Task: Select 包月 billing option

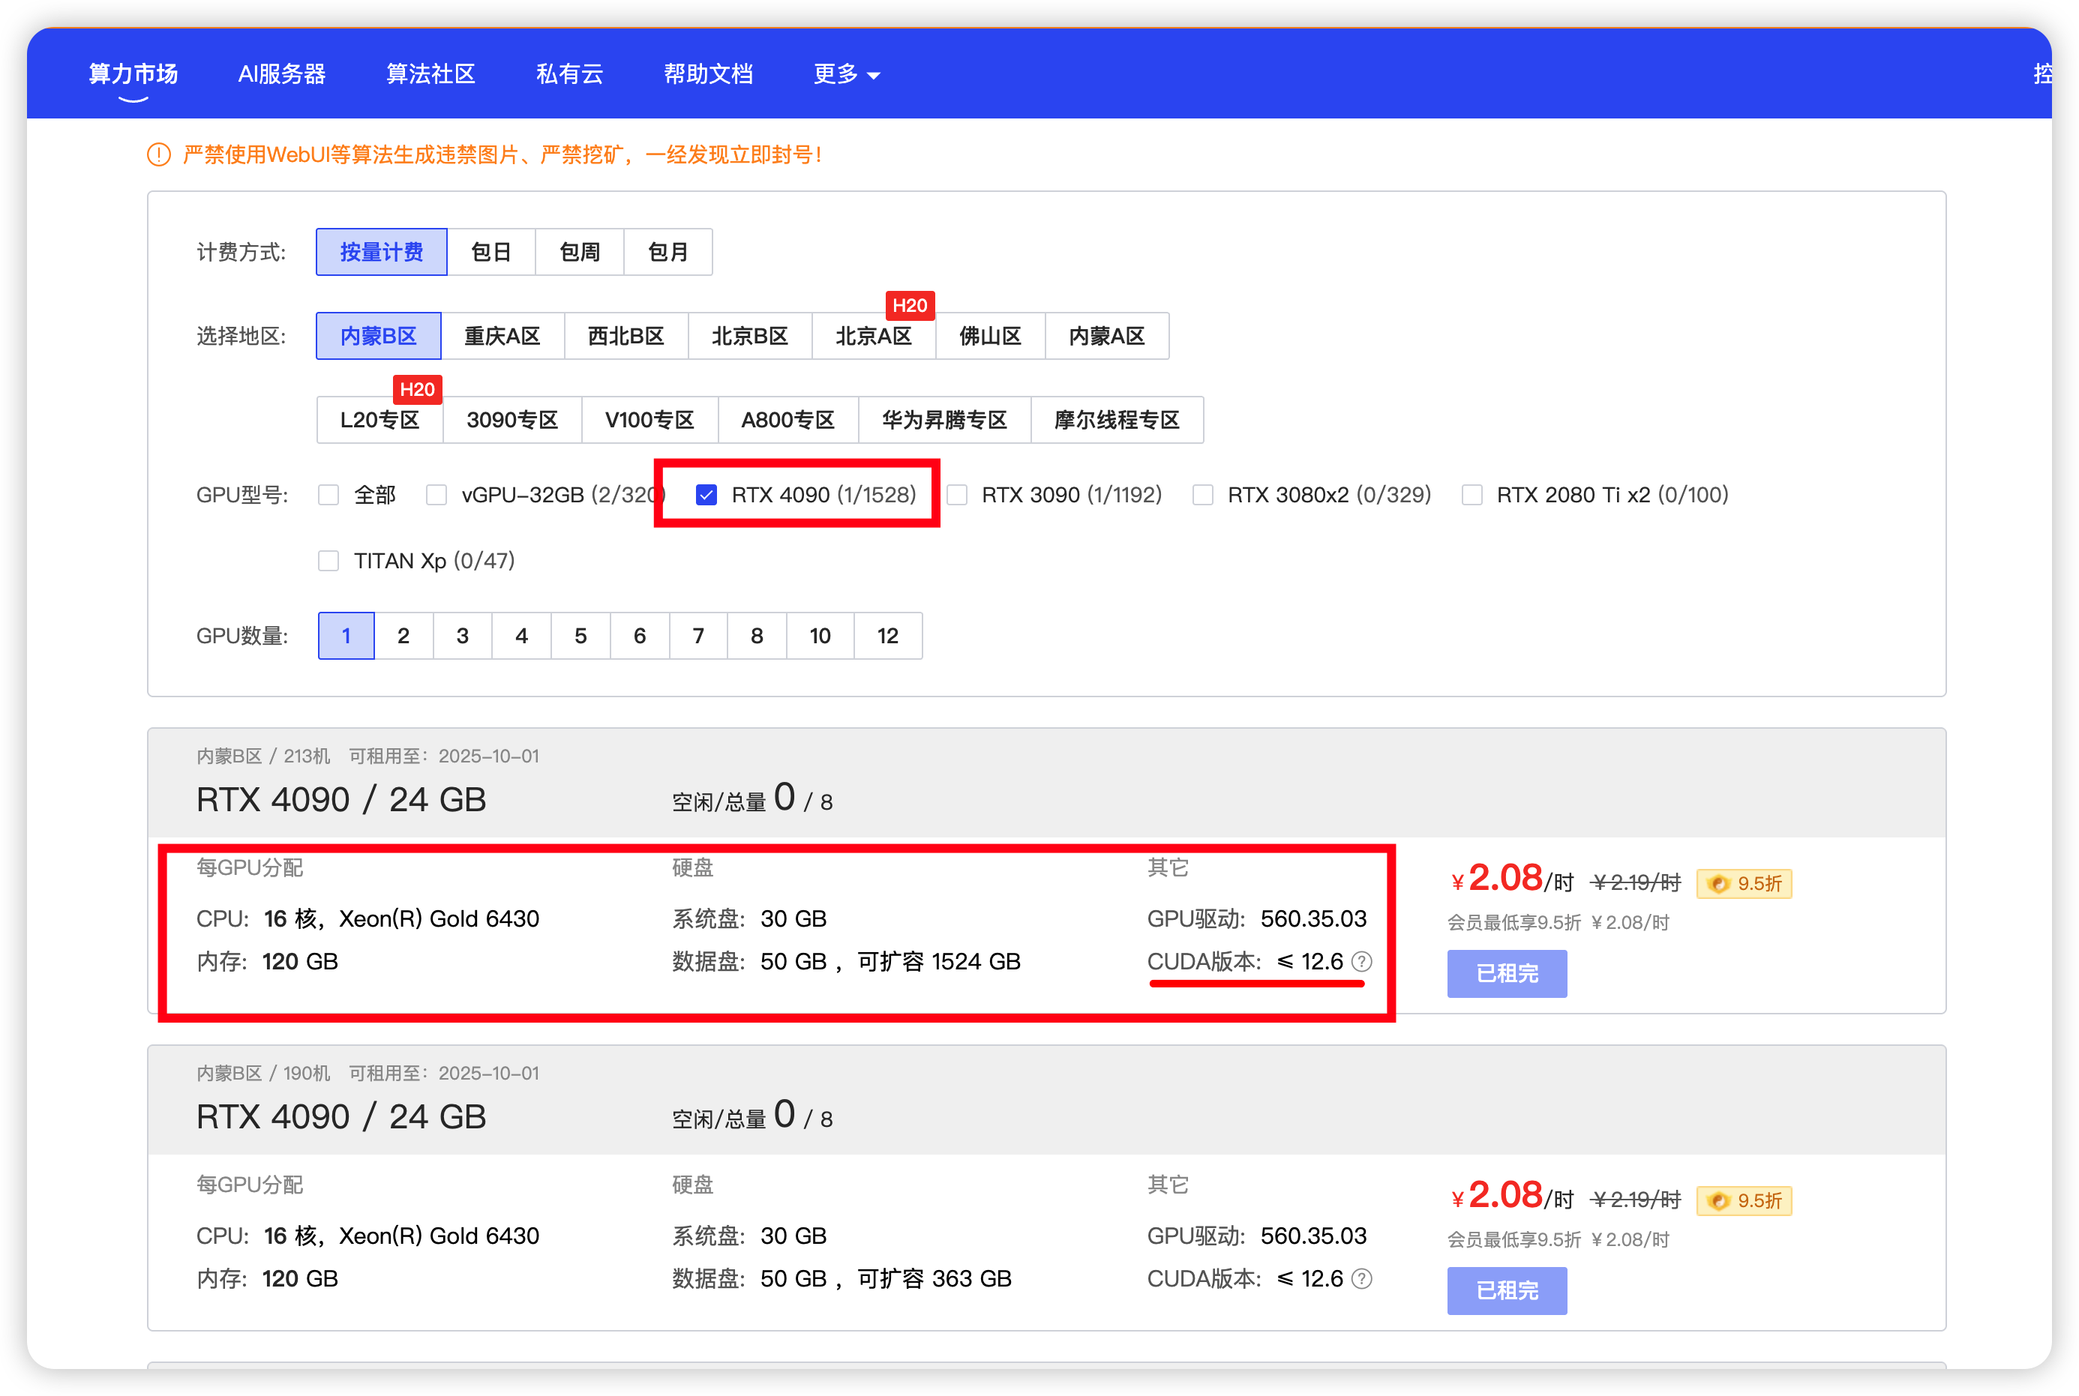Action: [667, 252]
